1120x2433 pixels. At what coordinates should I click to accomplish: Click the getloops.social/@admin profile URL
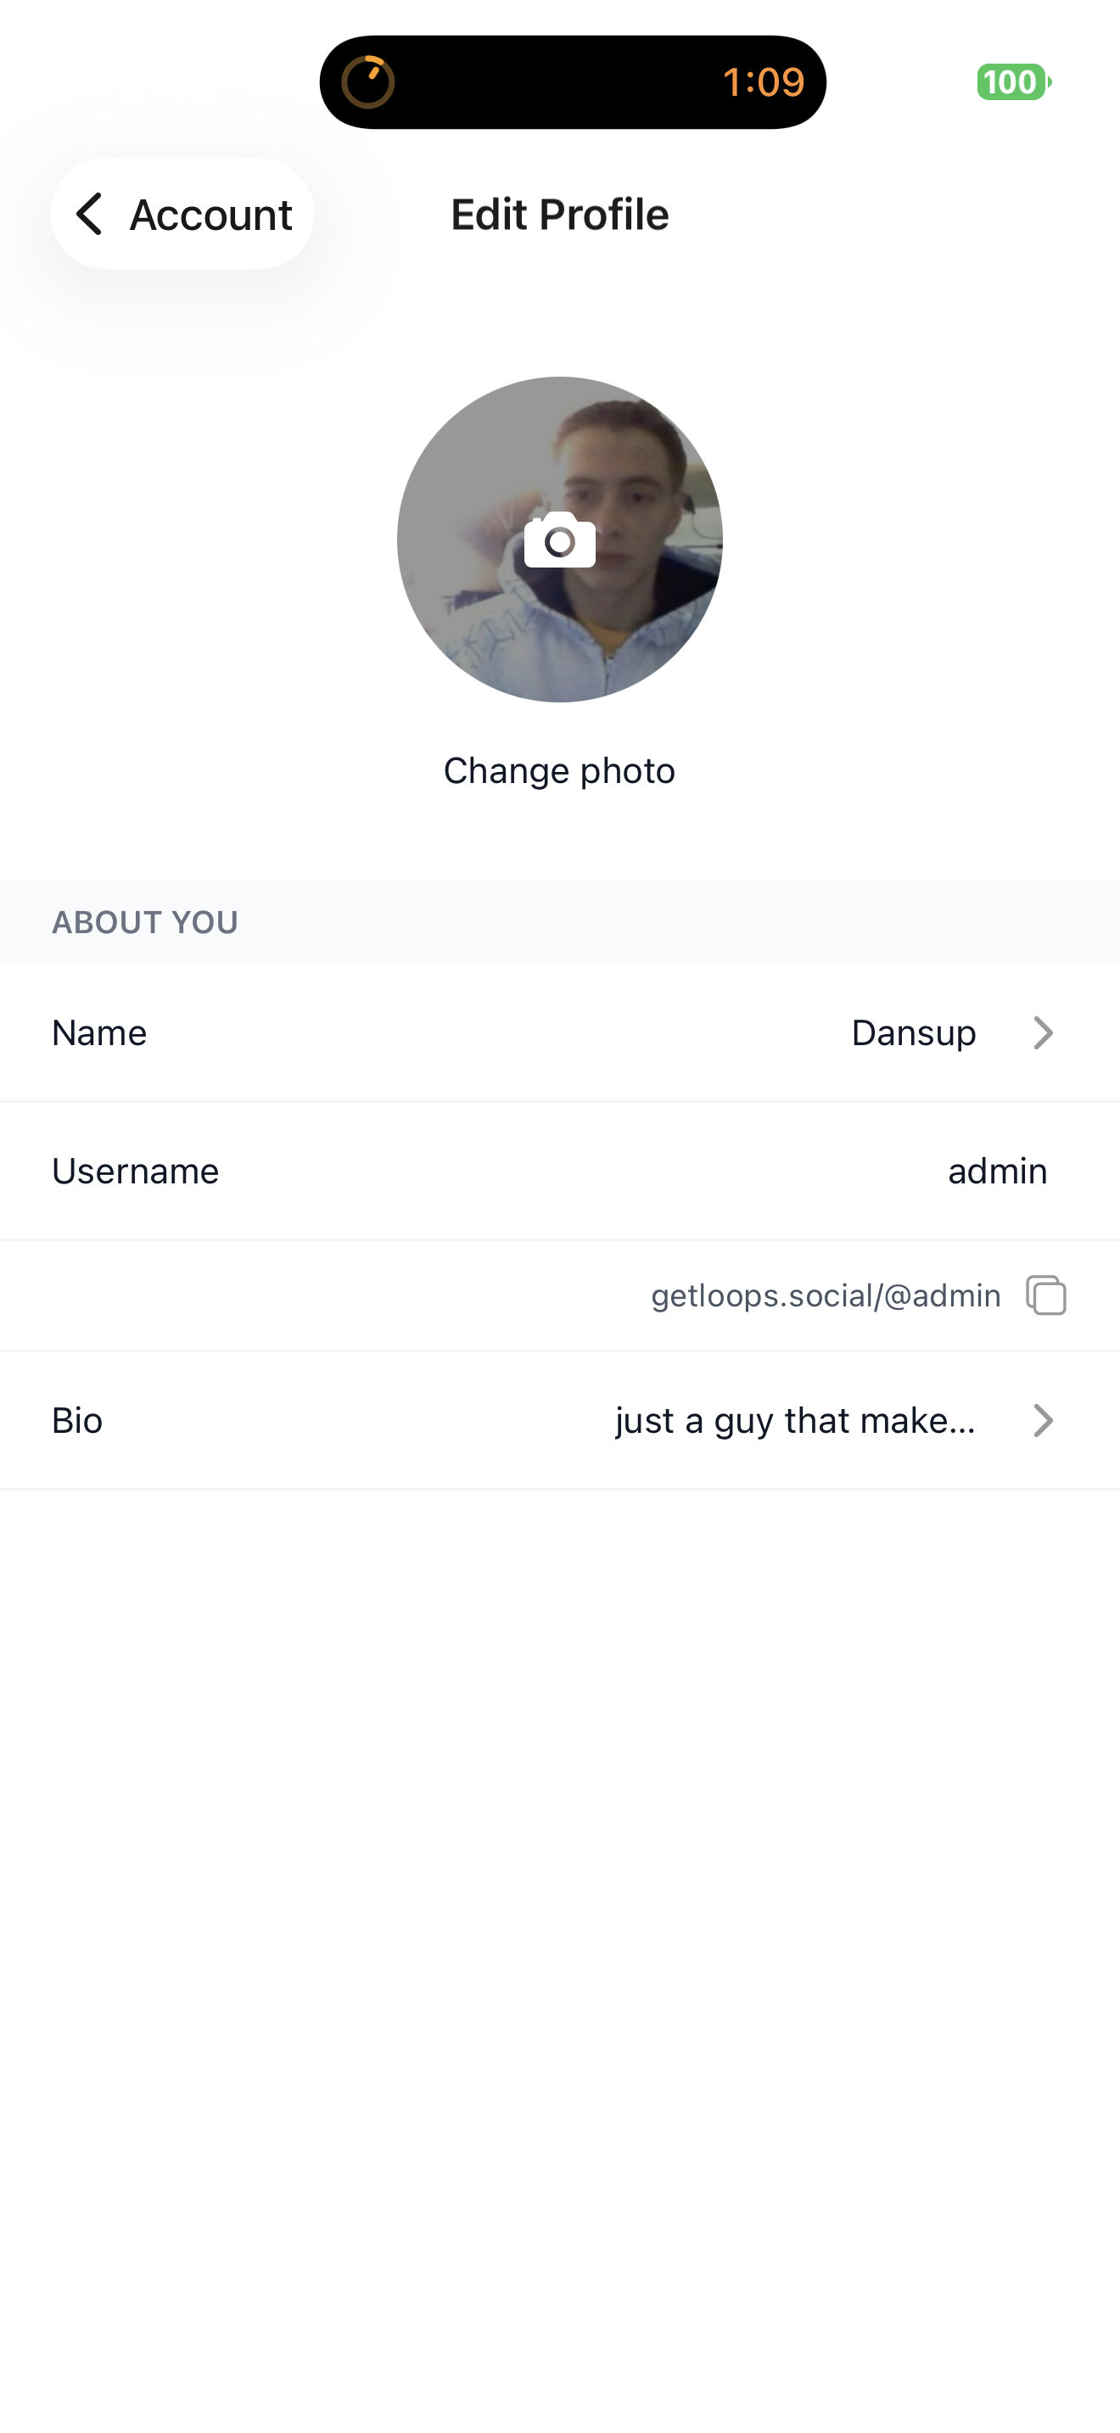click(826, 1296)
